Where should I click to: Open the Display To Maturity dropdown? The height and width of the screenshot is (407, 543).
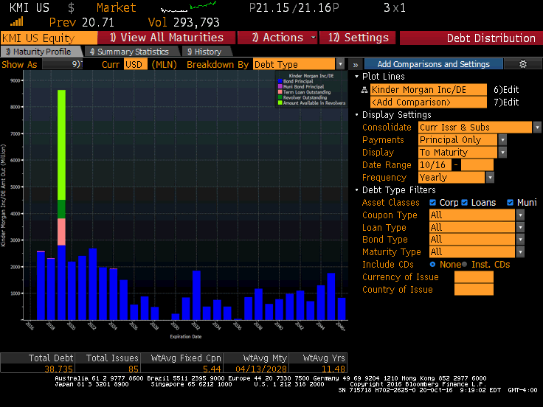pos(502,153)
